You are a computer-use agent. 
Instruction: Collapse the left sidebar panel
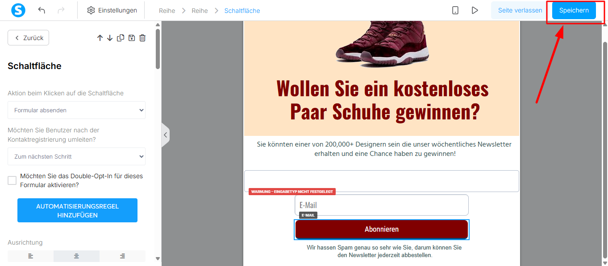[165, 135]
